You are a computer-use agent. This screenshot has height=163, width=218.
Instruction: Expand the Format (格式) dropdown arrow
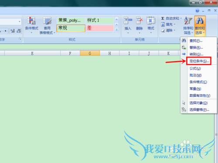click(x=151, y=33)
